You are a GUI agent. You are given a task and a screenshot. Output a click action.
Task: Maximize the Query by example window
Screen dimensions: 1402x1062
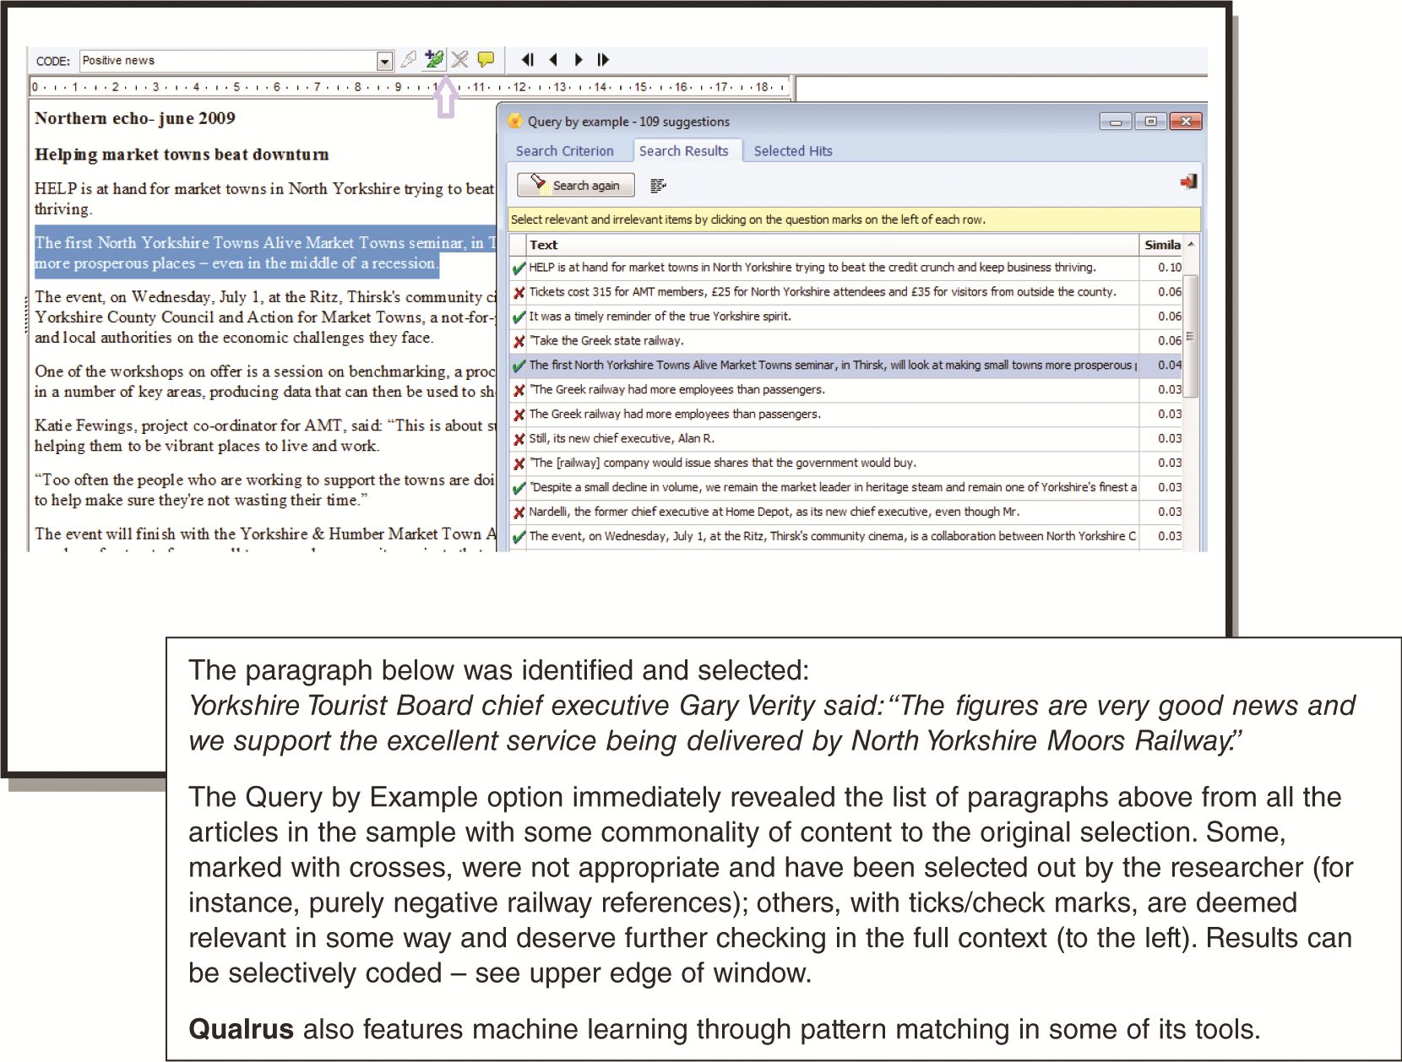pyautogui.click(x=1150, y=122)
